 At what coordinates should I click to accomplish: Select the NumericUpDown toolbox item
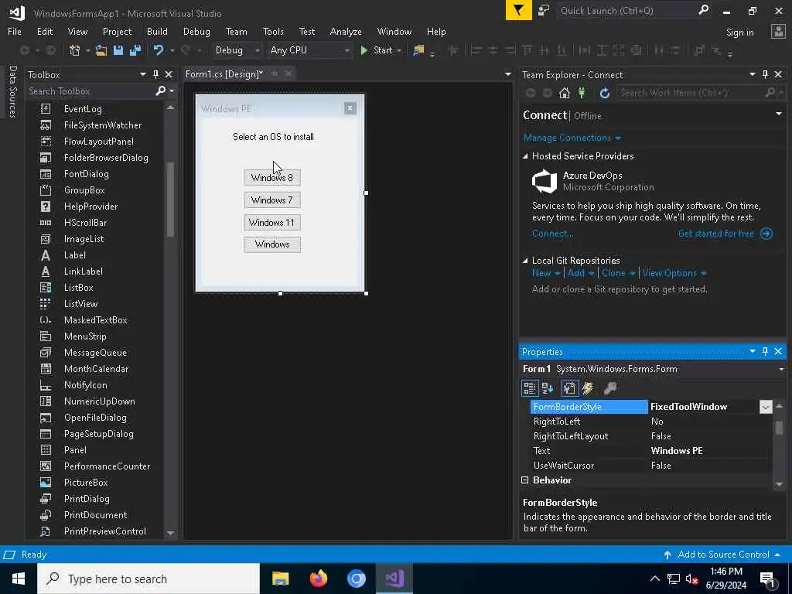coord(100,401)
